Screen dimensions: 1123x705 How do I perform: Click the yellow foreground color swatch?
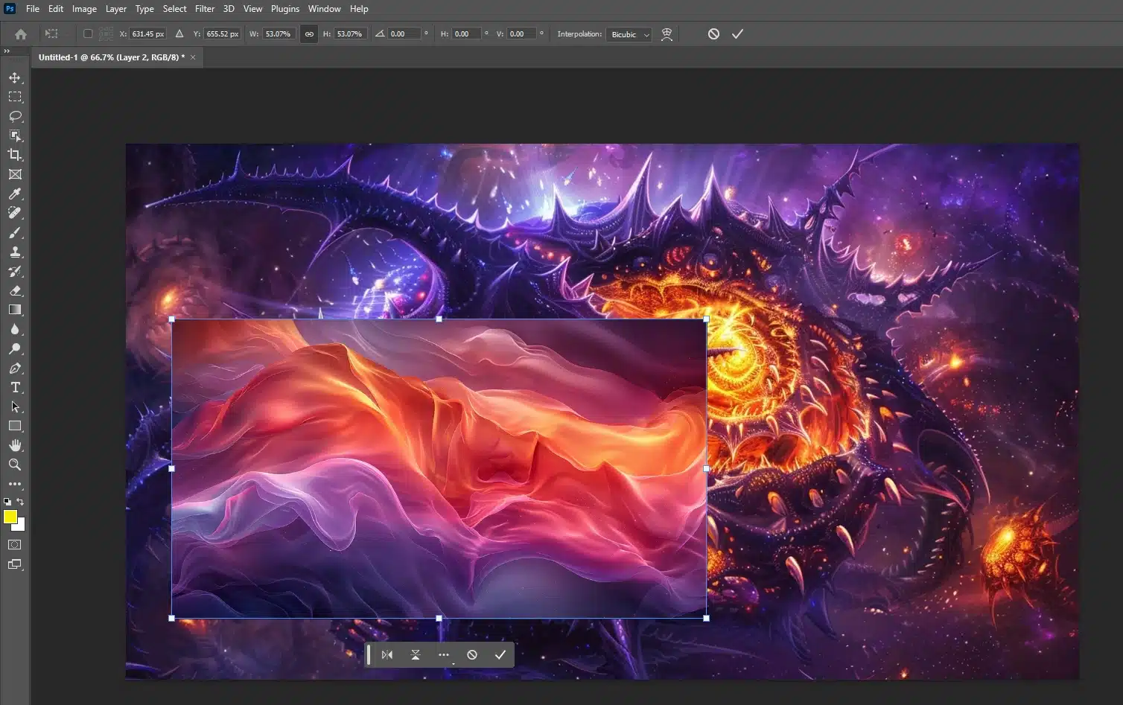pos(10,517)
